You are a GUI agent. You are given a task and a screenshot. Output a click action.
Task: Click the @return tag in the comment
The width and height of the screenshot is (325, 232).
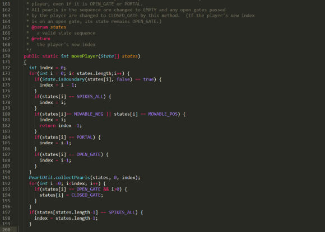41,39
